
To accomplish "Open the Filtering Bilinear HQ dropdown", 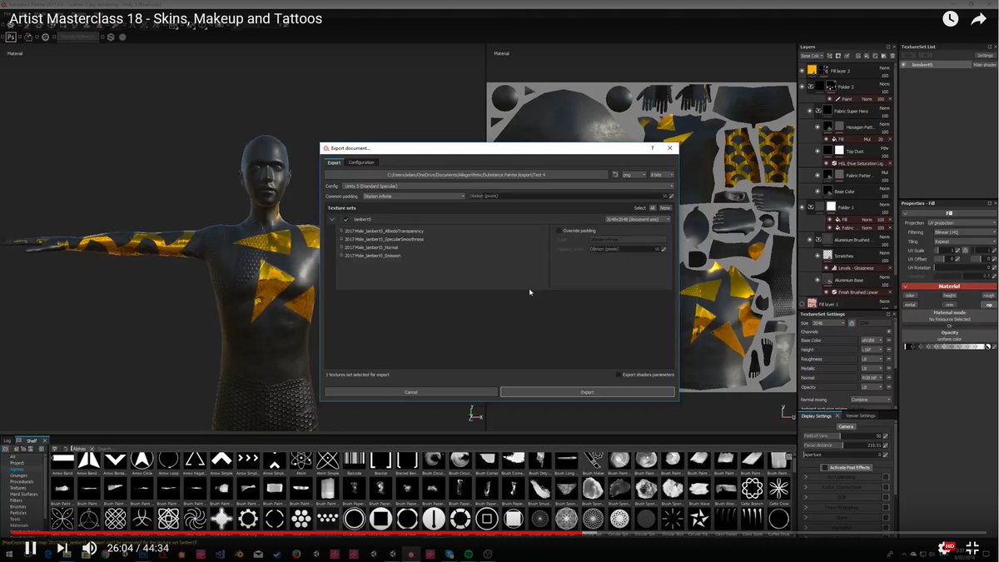I will tap(964, 232).
